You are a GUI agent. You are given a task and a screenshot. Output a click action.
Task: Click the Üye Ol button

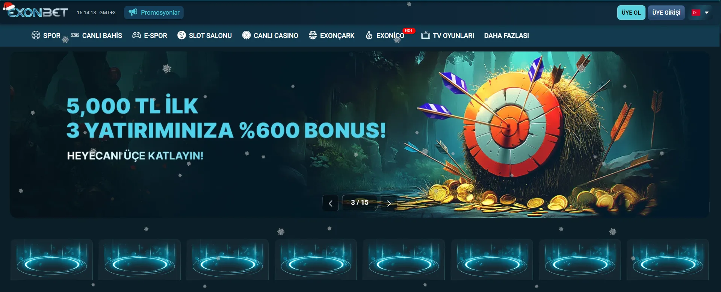click(x=631, y=12)
